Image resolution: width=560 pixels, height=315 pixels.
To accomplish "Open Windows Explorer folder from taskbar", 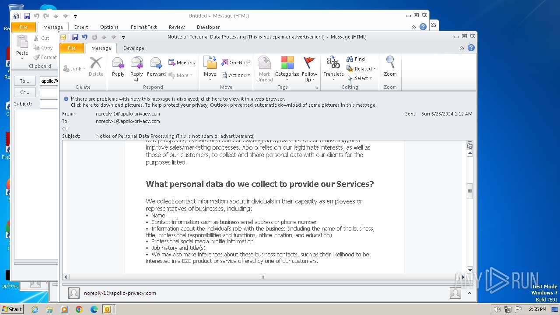I will click(49, 309).
